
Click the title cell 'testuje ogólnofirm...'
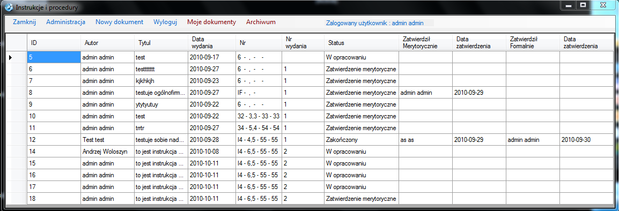(x=161, y=93)
